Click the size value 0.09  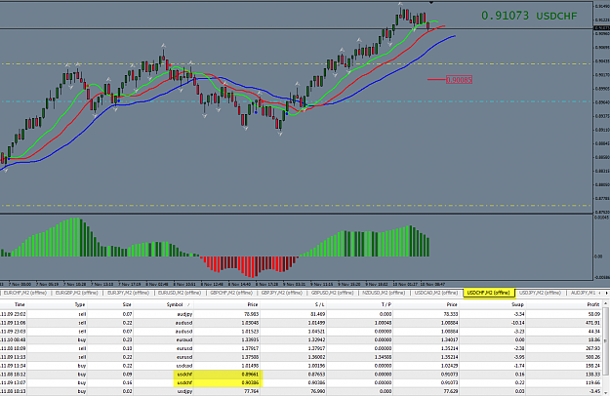point(128,375)
